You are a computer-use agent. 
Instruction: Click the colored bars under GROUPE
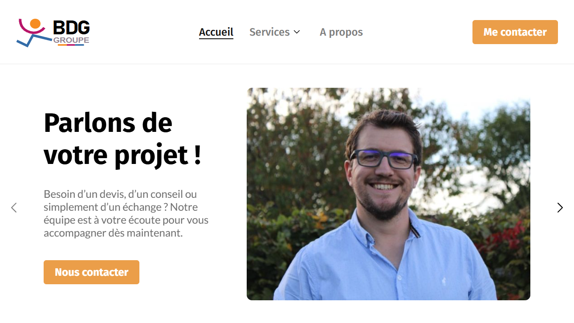[71, 45]
